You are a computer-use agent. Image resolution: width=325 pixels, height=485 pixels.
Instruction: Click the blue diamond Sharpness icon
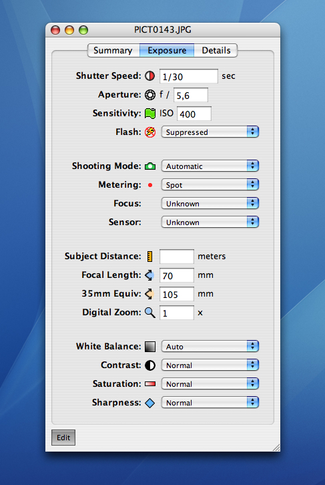tap(150, 403)
